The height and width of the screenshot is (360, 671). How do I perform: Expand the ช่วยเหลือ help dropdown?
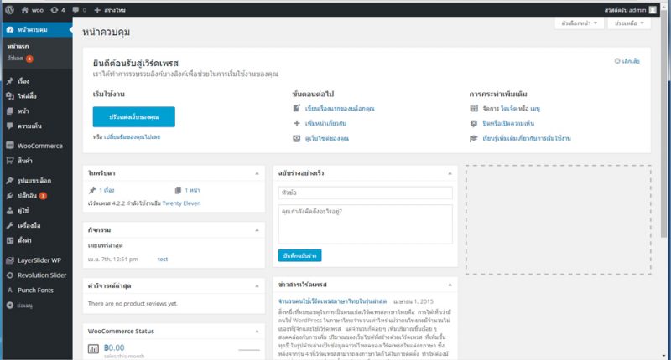632,24
